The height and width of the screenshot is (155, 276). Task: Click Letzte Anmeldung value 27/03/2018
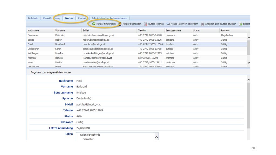83,128
